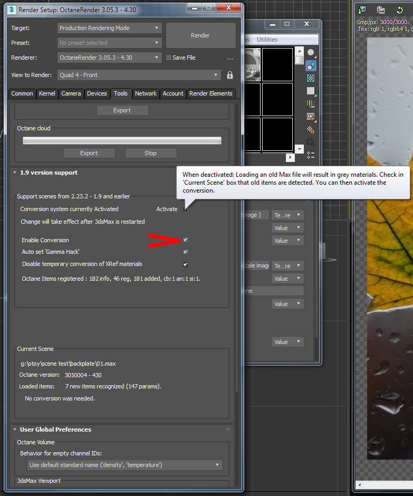Image resolution: width=413 pixels, height=496 pixels.
Task: Toggle the Activate conversion checkbox
Action: (x=185, y=209)
